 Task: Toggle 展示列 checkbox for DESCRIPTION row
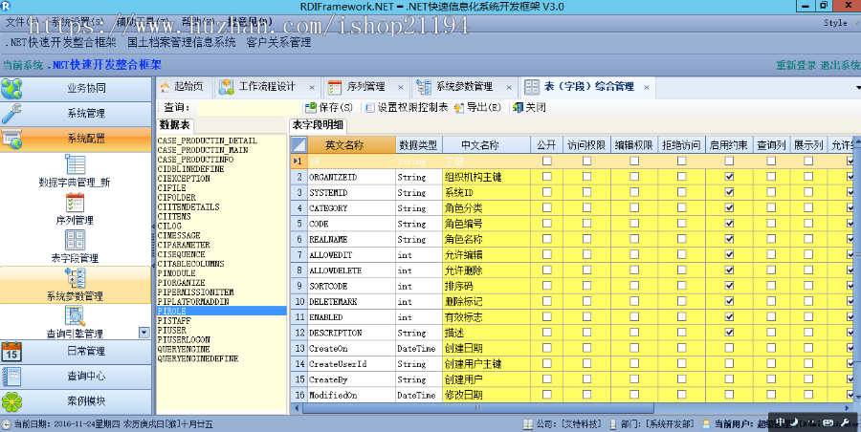808,332
